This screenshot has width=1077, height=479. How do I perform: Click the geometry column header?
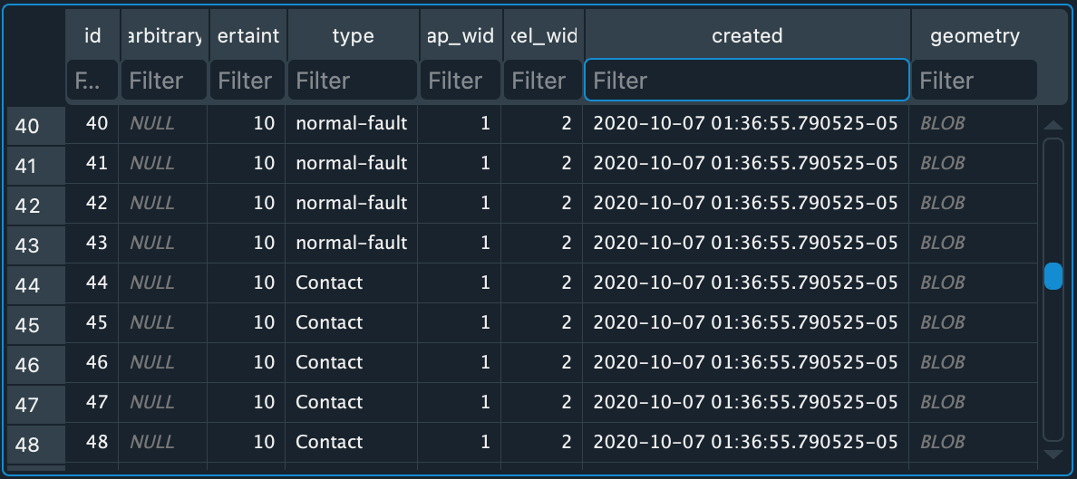coord(975,36)
